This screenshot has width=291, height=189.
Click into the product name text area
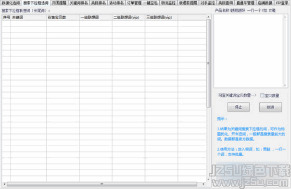tap(248, 51)
